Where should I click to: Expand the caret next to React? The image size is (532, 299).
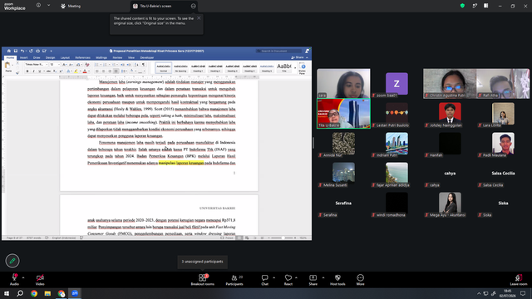[296, 277]
